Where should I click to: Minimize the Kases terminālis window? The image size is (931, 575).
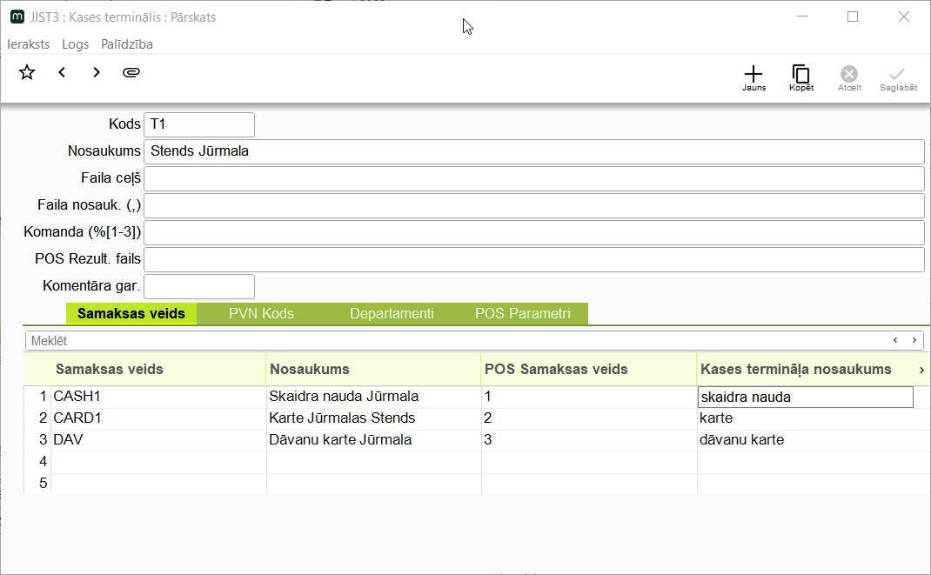click(802, 17)
